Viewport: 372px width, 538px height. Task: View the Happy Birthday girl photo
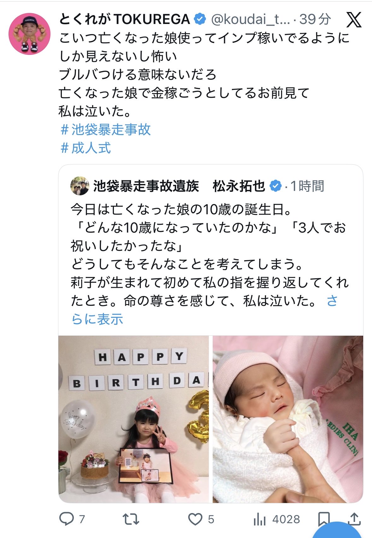133,419
